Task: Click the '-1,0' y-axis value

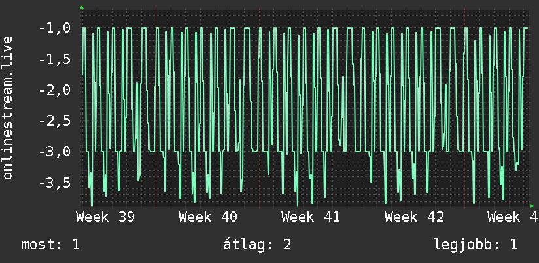Action: 55,28
